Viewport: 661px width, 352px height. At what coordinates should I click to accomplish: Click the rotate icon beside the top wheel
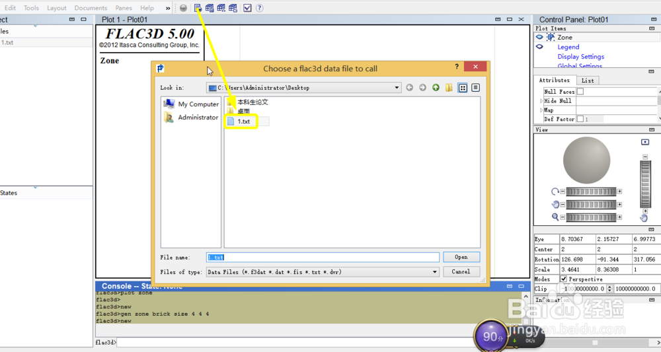click(555, 192)
